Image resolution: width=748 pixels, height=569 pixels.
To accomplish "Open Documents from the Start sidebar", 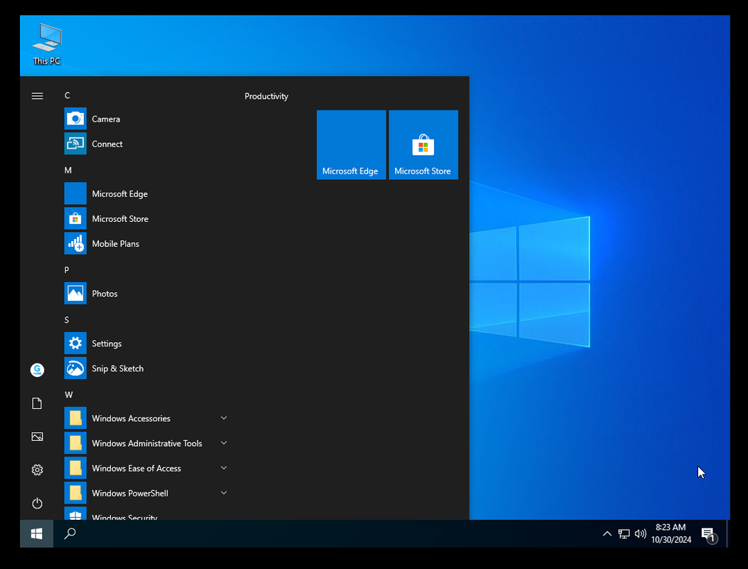I will (37, 404).
